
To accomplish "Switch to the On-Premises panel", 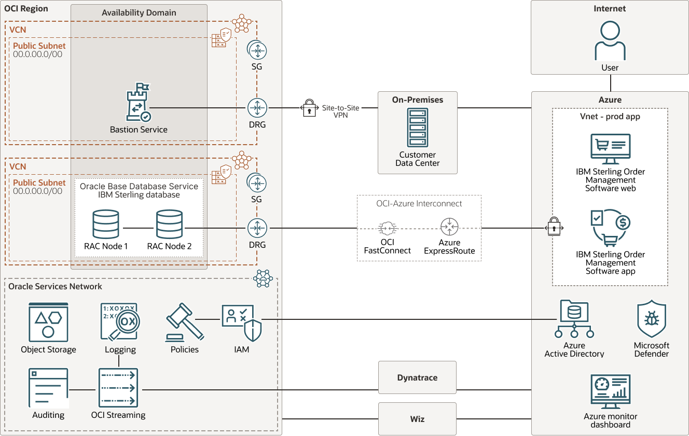I will [x=417, y=100].
